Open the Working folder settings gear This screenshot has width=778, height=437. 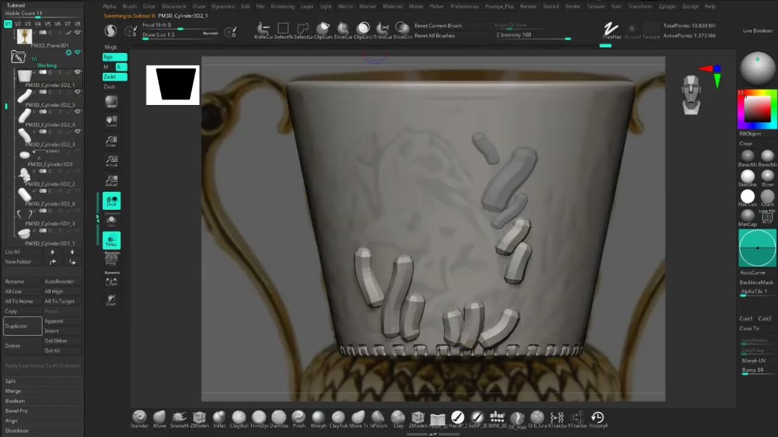(x=69, y=53)
